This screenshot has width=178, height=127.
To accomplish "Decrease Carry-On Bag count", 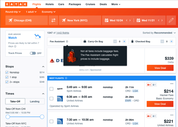I will [115, 41].
